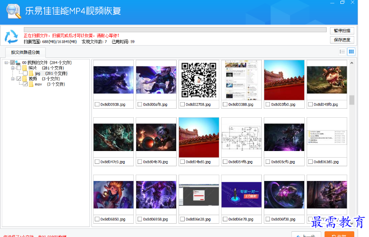The width and height of the screenshot is (369, 237).
Task: Select the dialog screenshot thumbnail 0x8d06e28.jpg
Action: [199, 195]
